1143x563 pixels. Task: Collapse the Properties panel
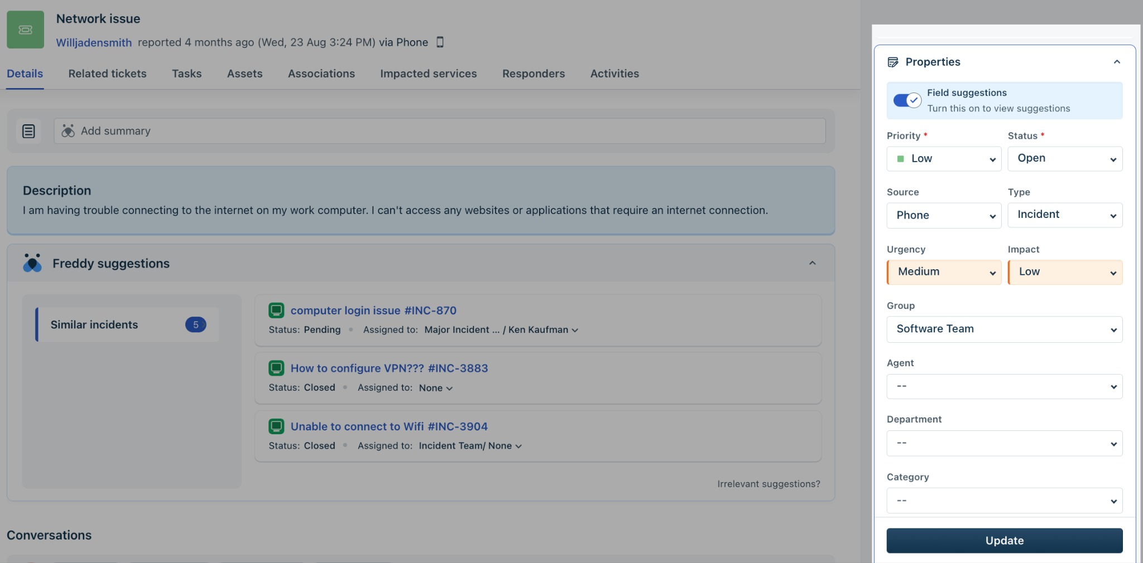pos(1117,62)
